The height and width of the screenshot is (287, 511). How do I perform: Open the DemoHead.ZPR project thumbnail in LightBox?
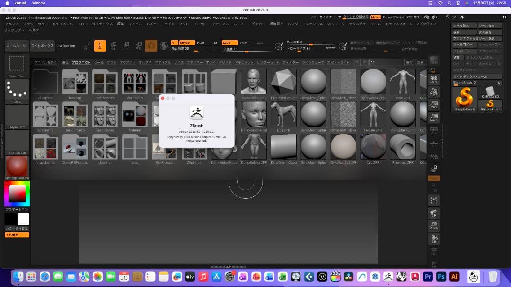[254, 83]
